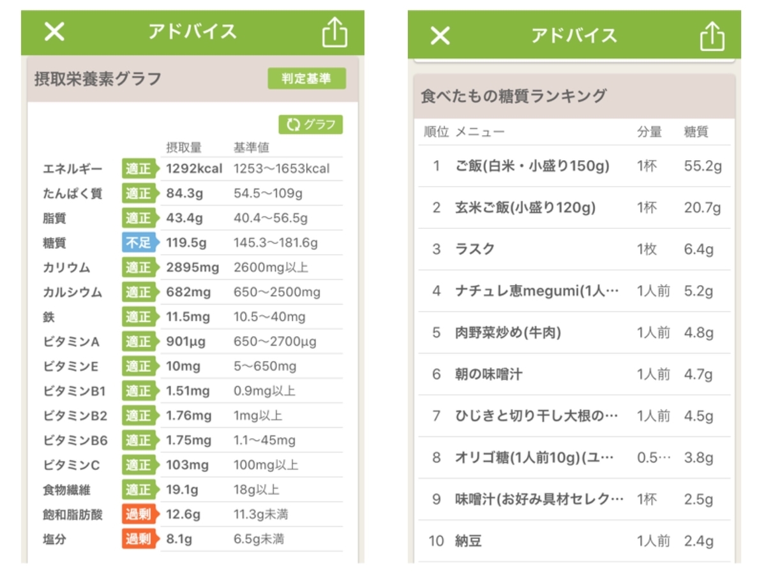The width and height of the screenshot is (766, 574).
Task: Open the 判定基準 criteria panel
Action: pyautogui.click(x=308, y=78)
